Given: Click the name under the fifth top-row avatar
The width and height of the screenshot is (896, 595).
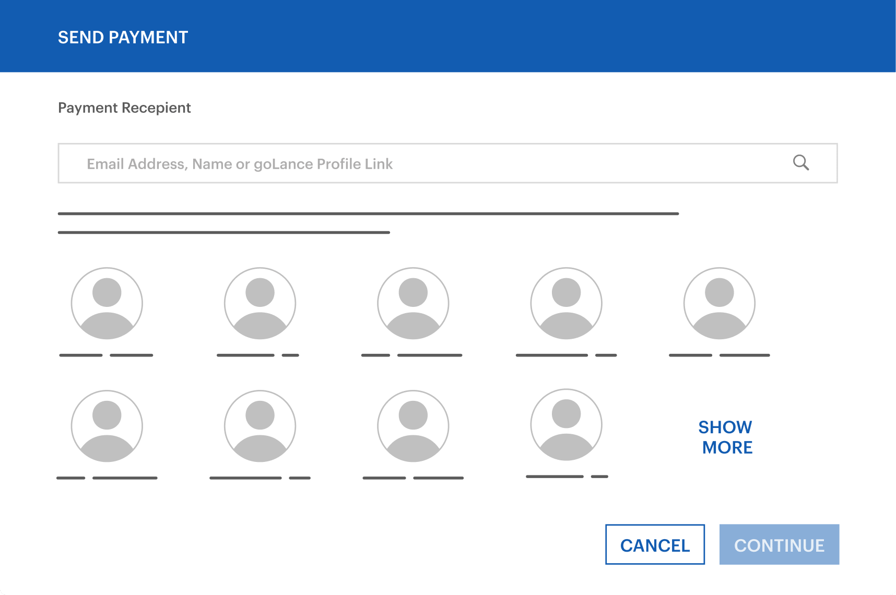Looking at the screenshot, I should (x=719, y=355).
